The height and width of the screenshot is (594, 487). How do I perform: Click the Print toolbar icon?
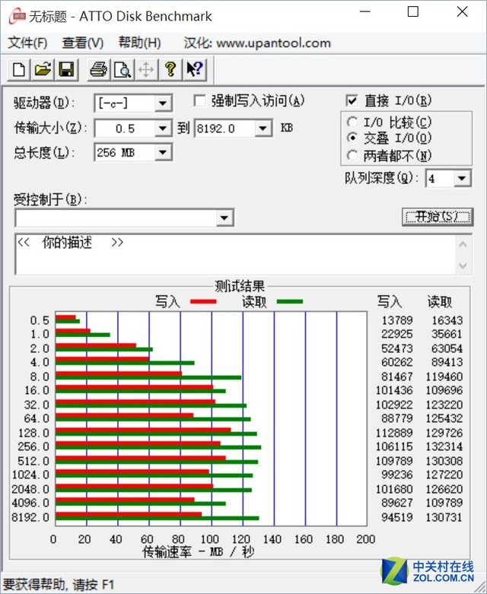pyautogui.click(x=98, y=70)
